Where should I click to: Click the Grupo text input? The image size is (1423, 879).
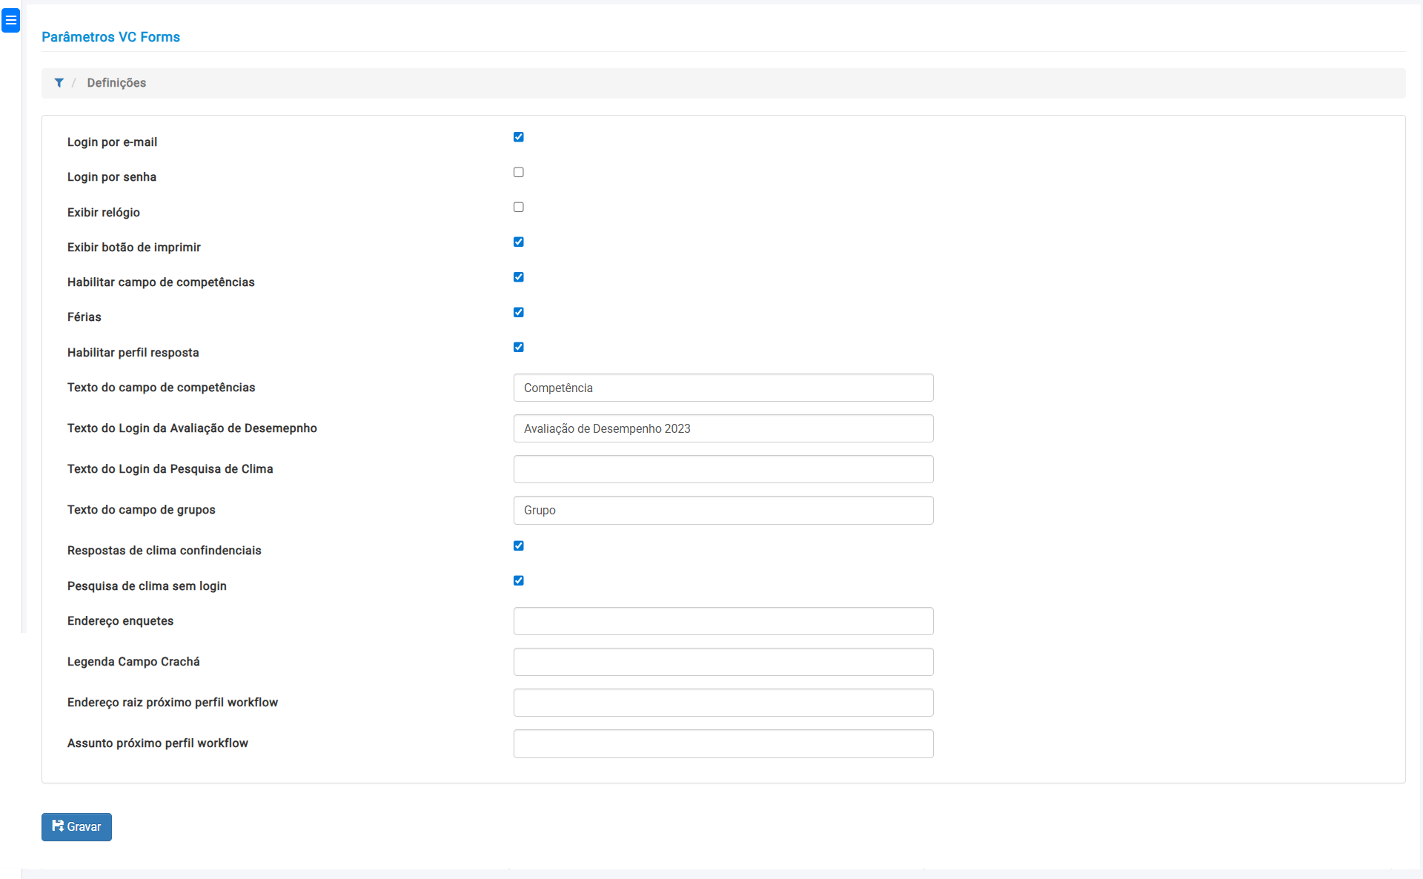[723, 510]
